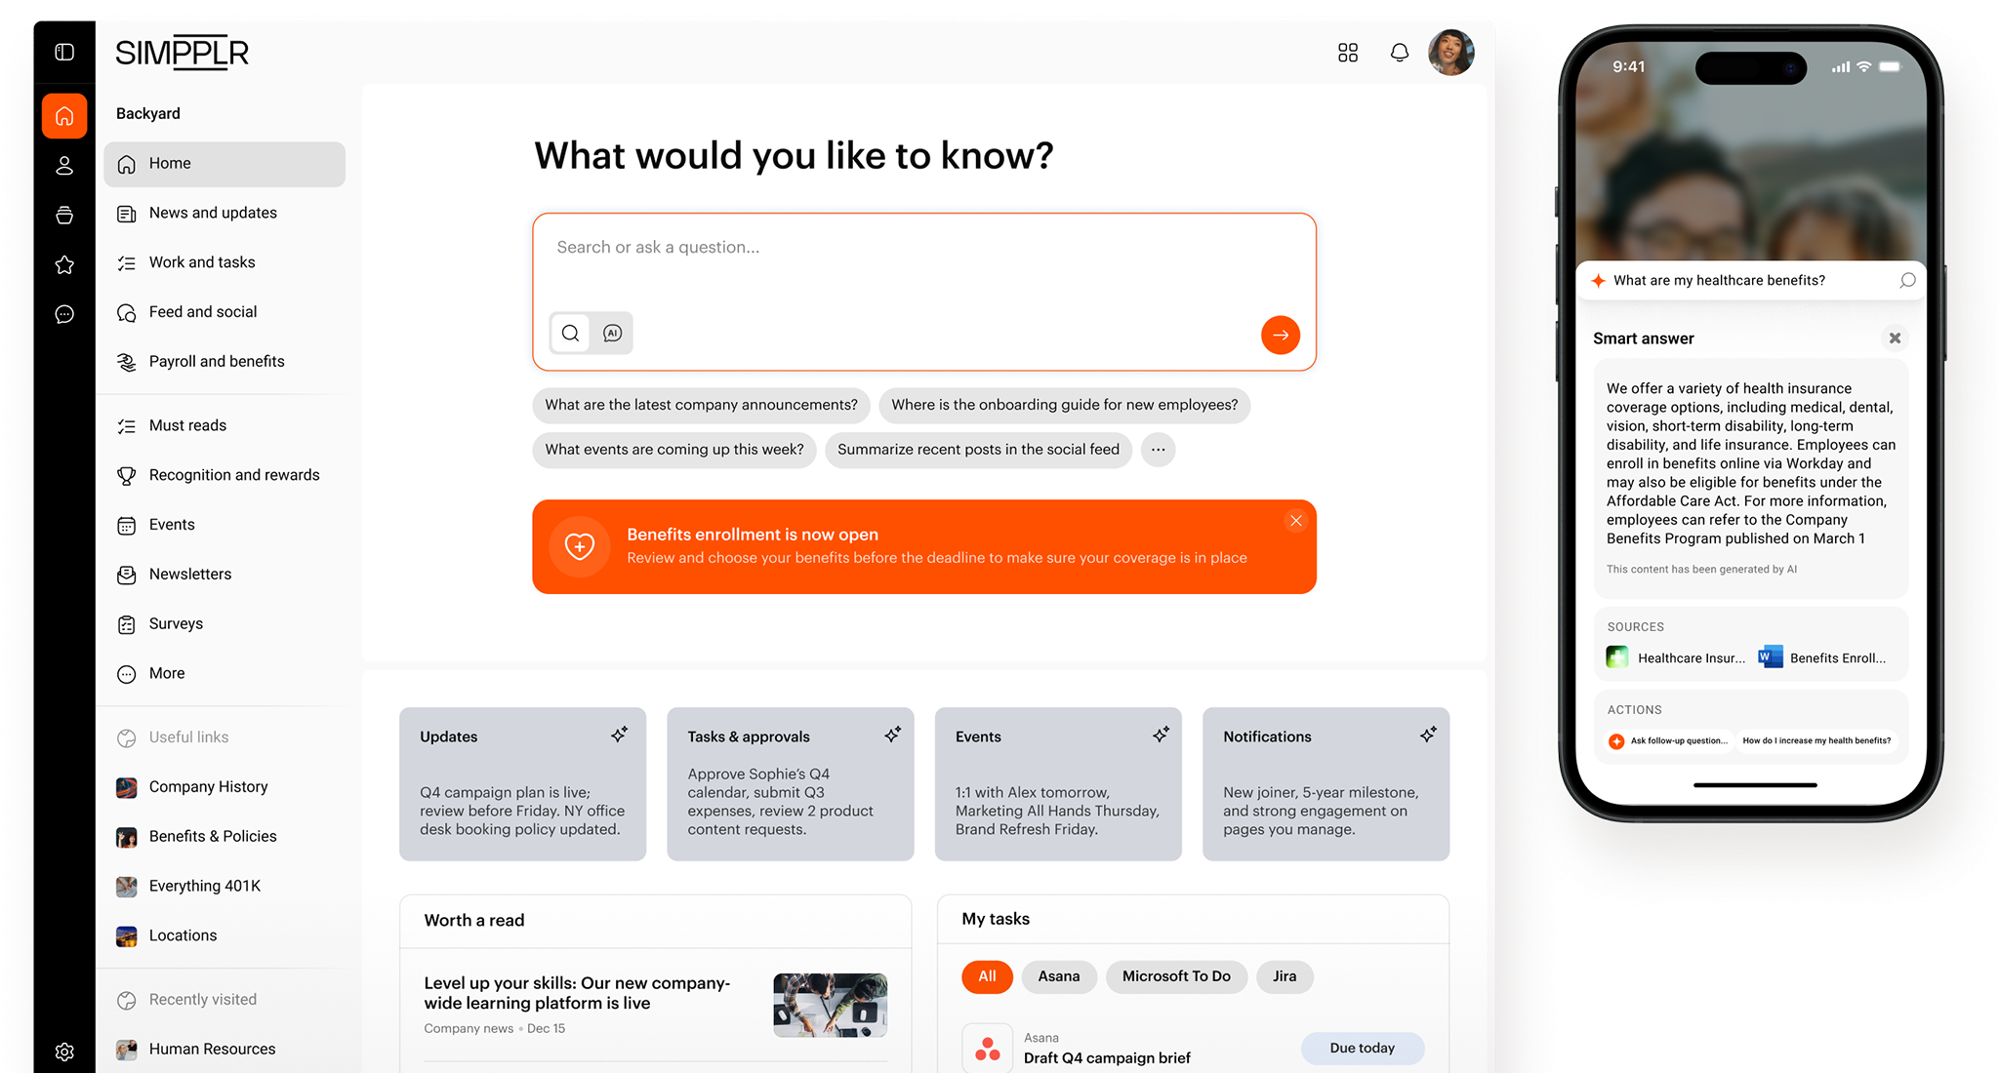The image size is (1999, 1073).
Task: Open the orange Home rail icon
Action: tap(64, 116)
